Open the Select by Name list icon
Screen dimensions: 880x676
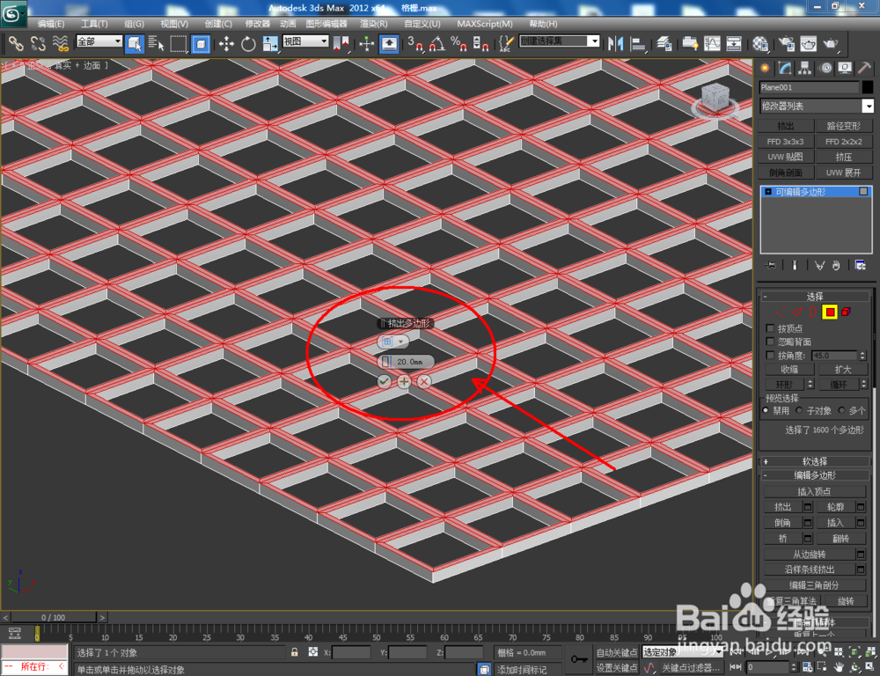(156, 43)
